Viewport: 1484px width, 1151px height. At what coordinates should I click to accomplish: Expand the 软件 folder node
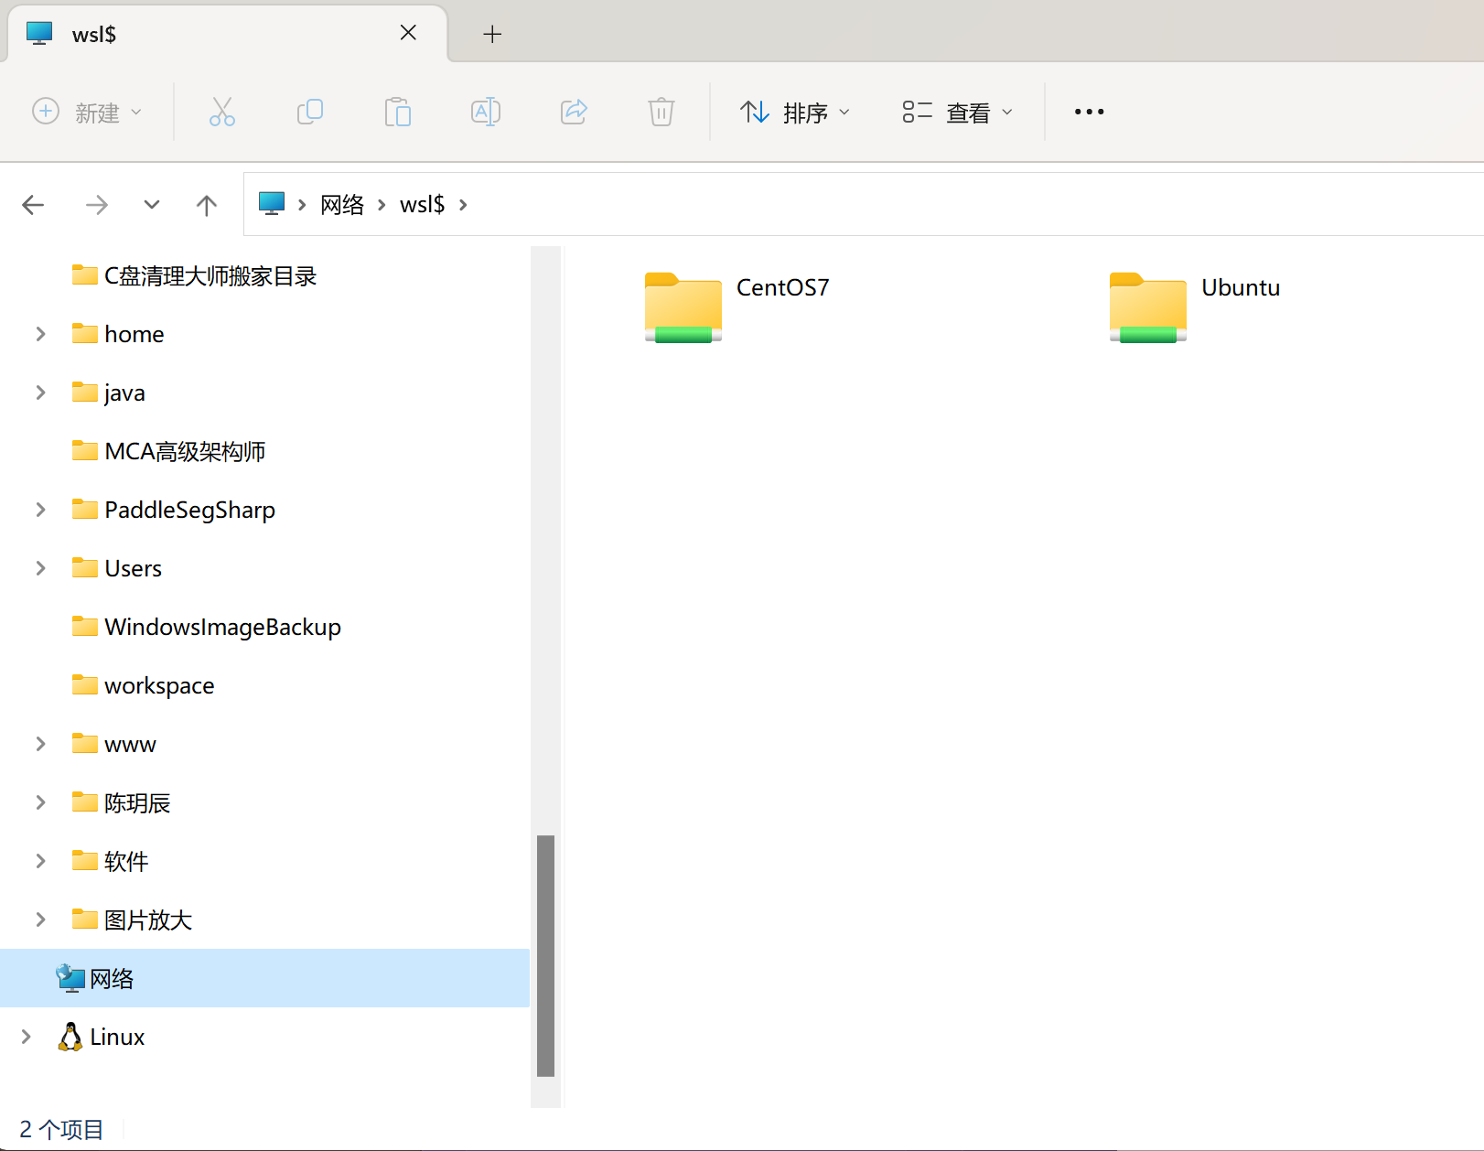point(40,861)
